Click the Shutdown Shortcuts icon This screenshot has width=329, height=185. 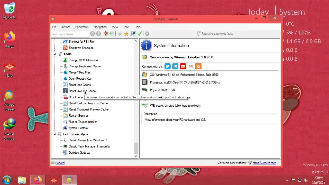[65, 48]
